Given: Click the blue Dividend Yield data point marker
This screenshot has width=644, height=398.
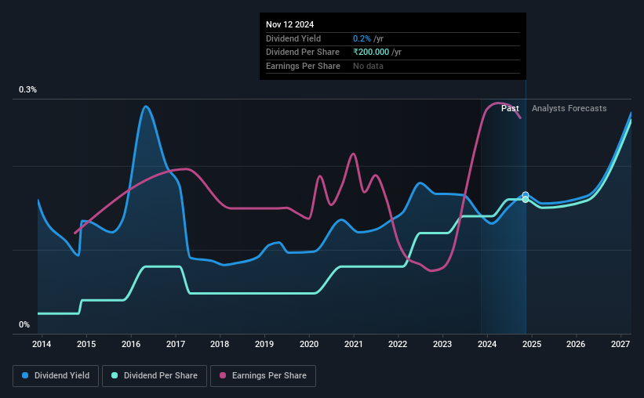Looking at the screenshot, I should 526,194.
